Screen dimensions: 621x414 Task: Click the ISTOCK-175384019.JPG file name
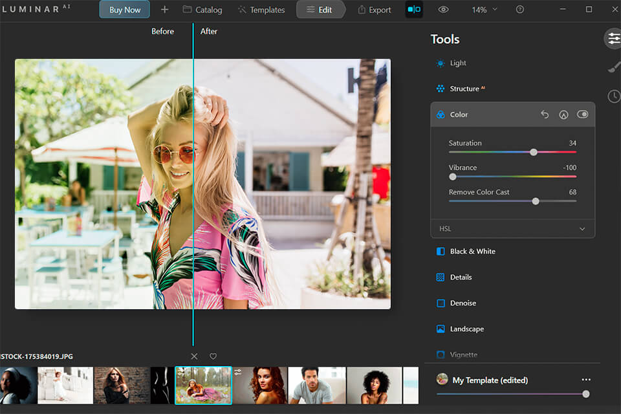coord(36,356)
